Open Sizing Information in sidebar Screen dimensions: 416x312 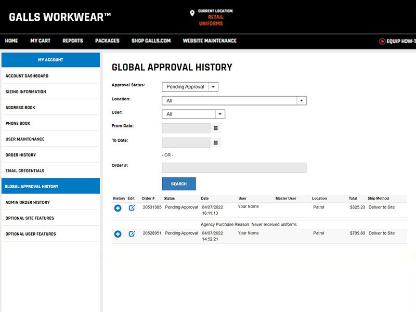click(25, 92)
